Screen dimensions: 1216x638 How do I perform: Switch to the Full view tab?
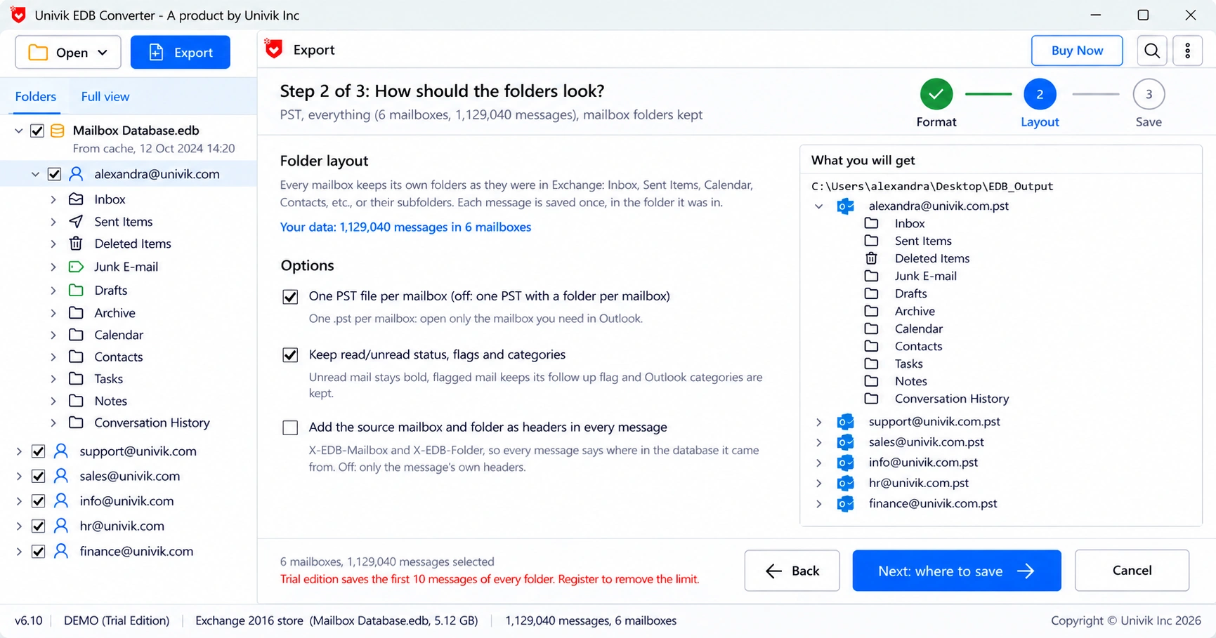(x=105, y=97)
